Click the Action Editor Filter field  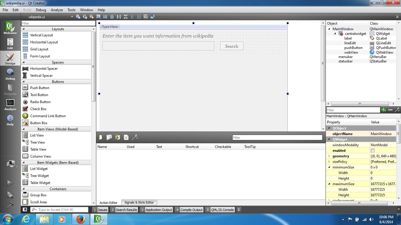[x=277, y=138]
